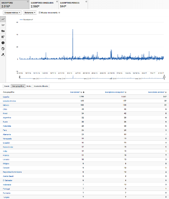Open República Dominicana country link
Image resolution: width=169 pixels, height=199 pixels.
[x=12, y=172]
